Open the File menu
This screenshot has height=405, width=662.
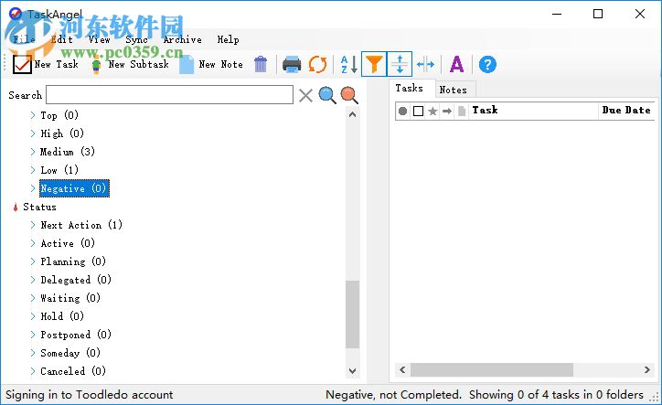tap(24, 39)
